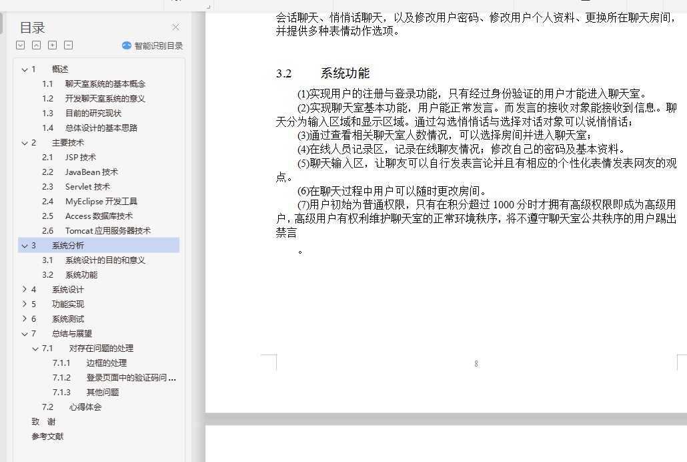Screen dimensions: 687x462
Task: Collapse section 7.1 对存在问题的处理
Action: pyautogui.click(x=35, y=349)
